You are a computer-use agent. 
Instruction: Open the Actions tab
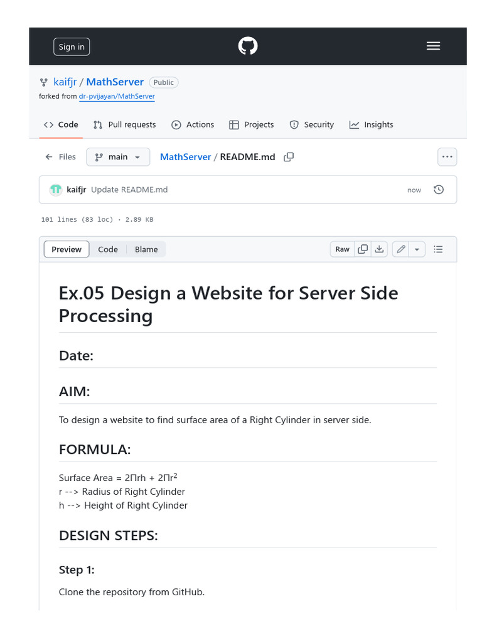[193, 125]
